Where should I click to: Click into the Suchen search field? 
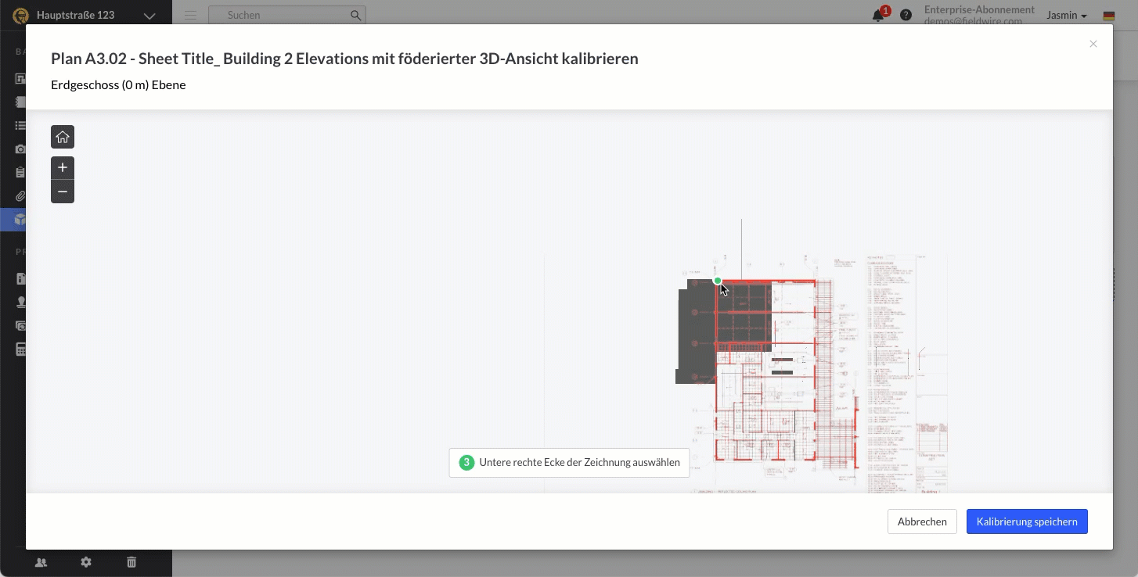pos(282,16)
